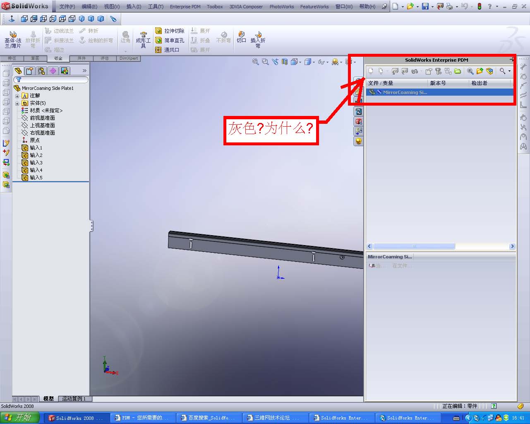Open the Print dropdown arrow
The height and width of the screenshot is (424, 530).
coord(456,7)
